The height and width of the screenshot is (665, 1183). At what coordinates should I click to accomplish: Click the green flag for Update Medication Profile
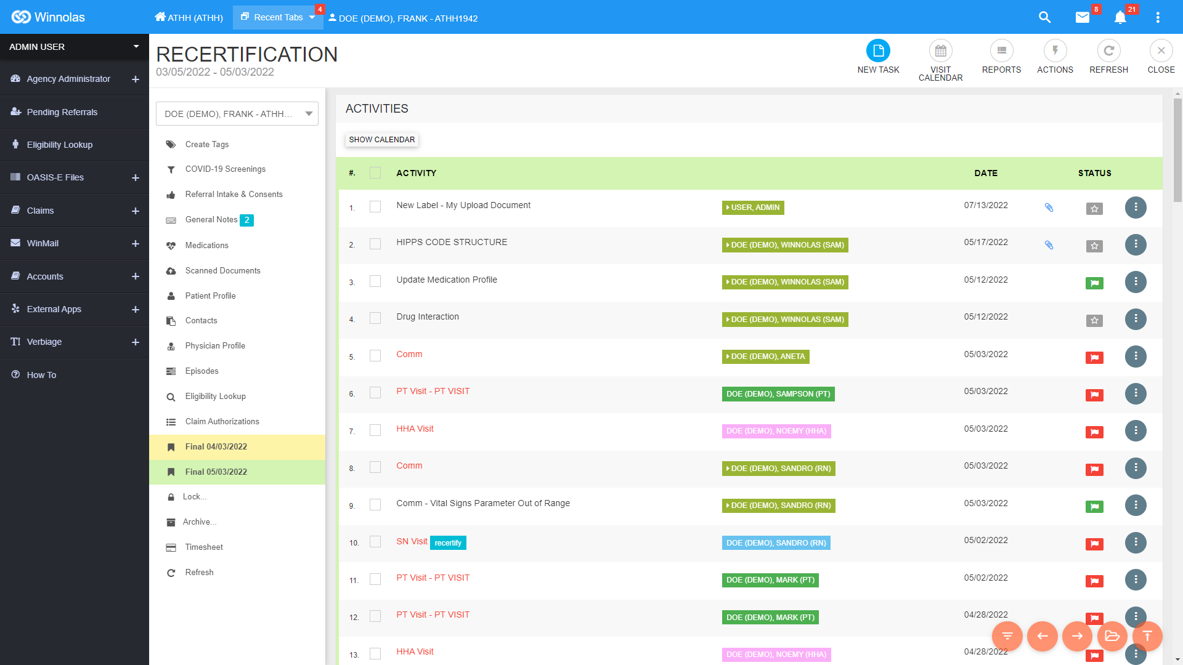pyautogui.click(x=1094, y=283)
